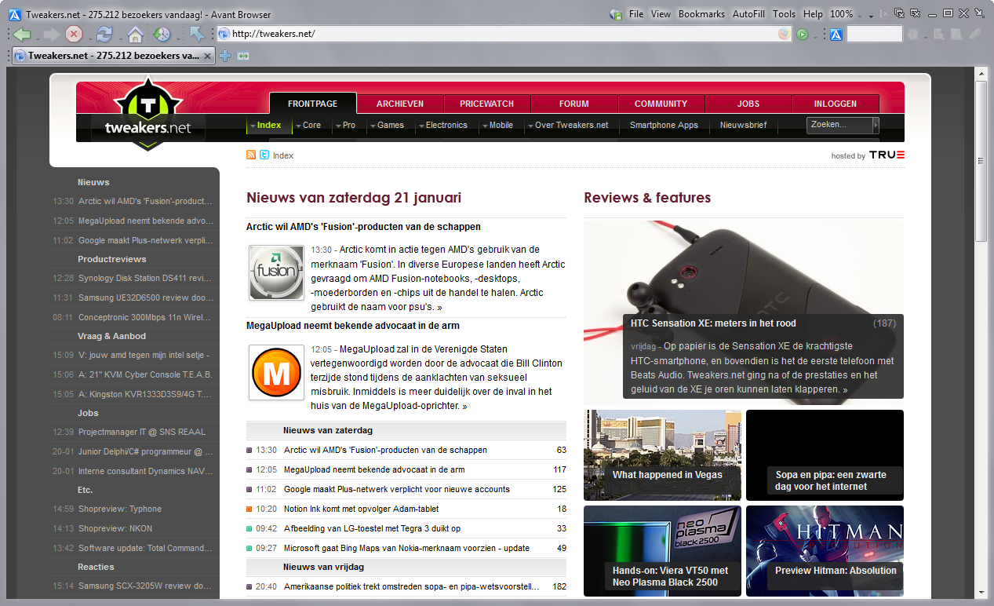Click the grey Forward arrow
The width and height of the screenshot is (994, 606).
(51, 34)
